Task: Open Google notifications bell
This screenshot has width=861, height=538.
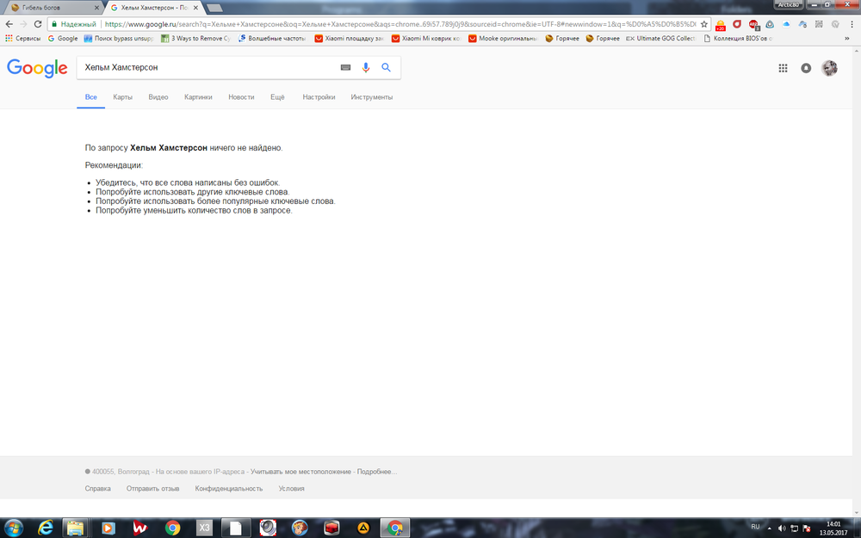Action: point(806,68)
